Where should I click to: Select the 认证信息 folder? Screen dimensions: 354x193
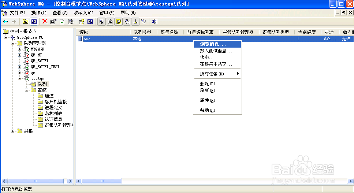(53, 119)
